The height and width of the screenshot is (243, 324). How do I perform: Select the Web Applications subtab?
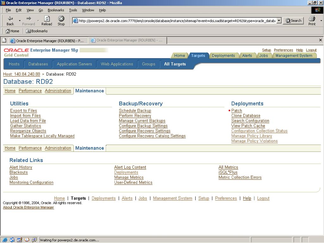(x=117, y=64)
